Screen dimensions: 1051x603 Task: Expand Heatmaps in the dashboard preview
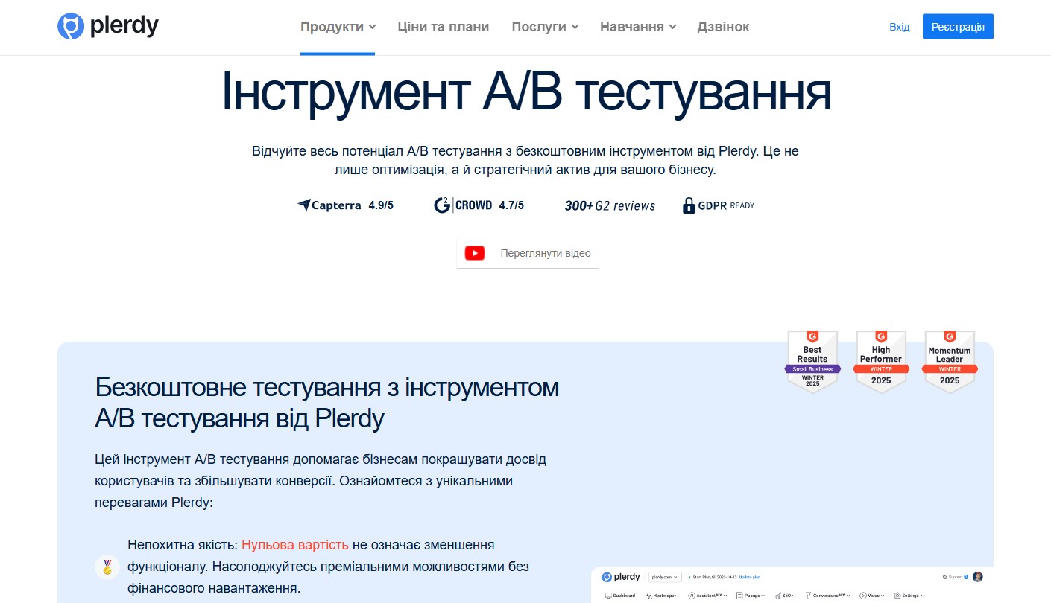click(x=663, y=596)
